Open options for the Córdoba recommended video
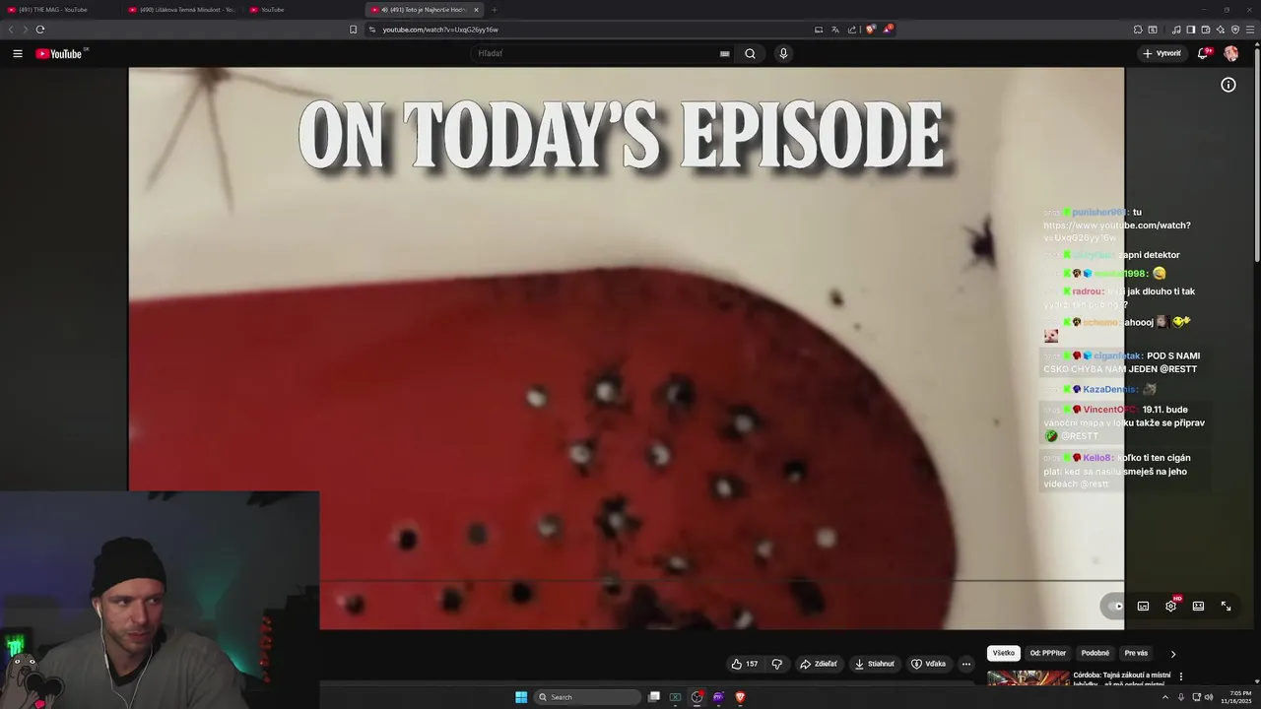The width and height of the screenshot is (1261, 709). point(1180,677)
